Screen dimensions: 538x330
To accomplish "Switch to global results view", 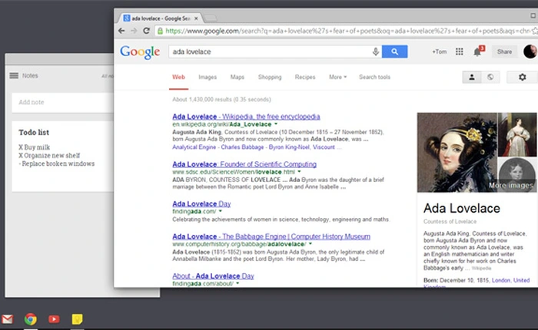I will 490,77.
